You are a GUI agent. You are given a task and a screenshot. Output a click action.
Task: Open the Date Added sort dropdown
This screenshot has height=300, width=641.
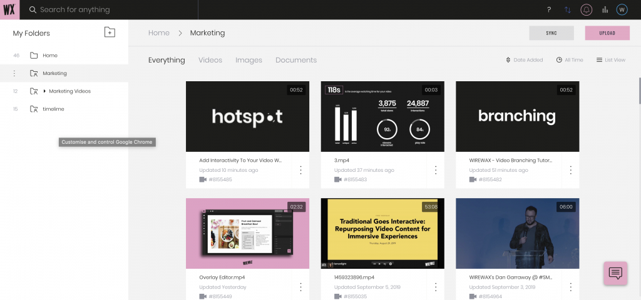525,60
